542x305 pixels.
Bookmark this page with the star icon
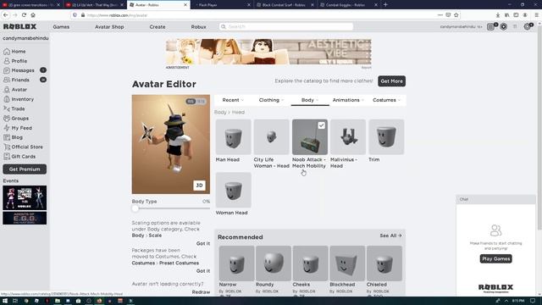[x=456, y=15]
